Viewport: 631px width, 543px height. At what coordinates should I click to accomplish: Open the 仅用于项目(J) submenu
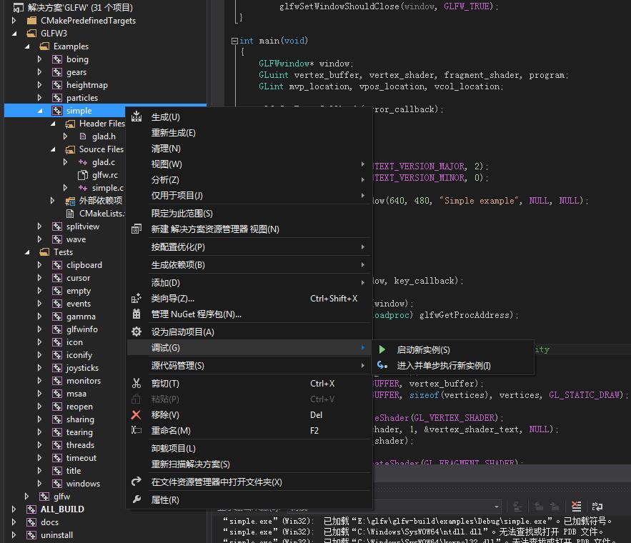[249, 196]
